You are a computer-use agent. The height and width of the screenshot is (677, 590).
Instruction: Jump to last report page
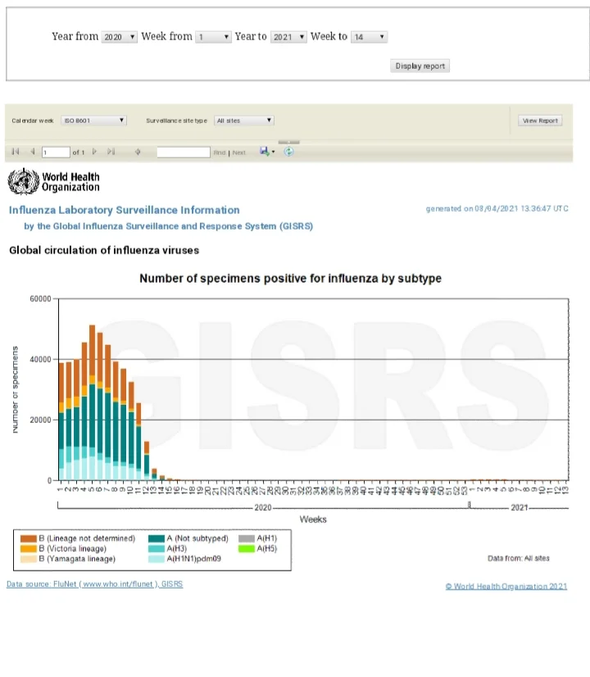point(111,152)
